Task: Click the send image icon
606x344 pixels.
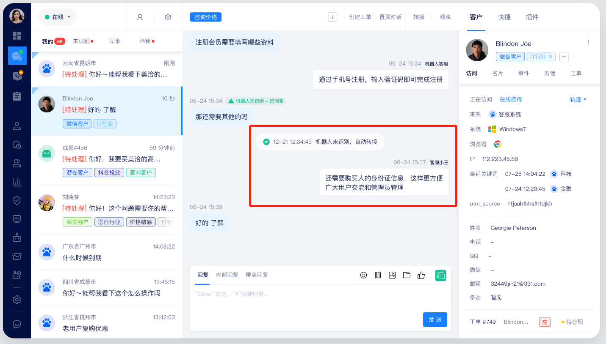Action: pyautogui.click(x=392, y=275)
